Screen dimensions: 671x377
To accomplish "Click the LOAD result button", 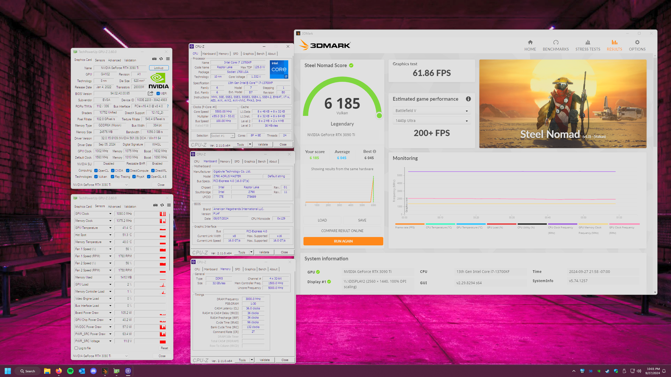I will pyautogui.click(x=322, y=220).
